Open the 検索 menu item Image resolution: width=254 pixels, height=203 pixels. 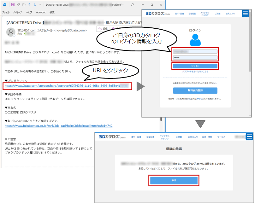point(52,12)
